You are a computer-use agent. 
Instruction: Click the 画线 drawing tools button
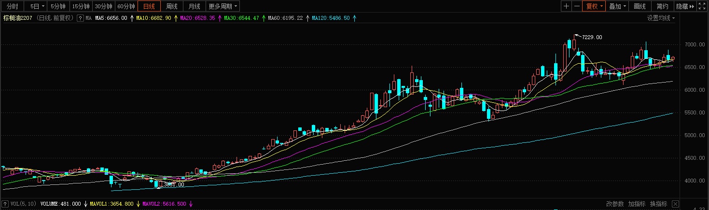(x=640, y=6)
